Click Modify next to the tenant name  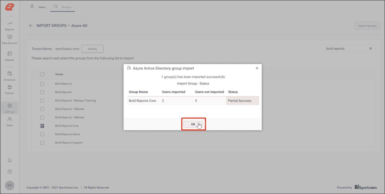(x=92, y=49)
